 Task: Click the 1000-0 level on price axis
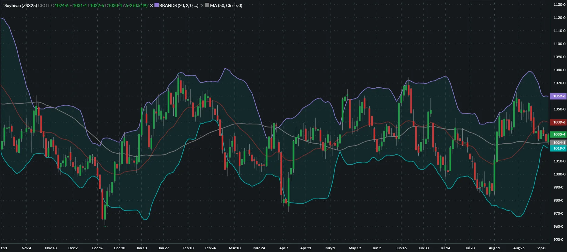[x=559, y=174]
